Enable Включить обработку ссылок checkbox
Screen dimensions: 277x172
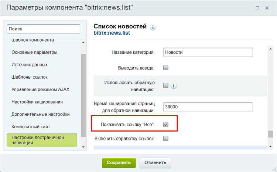pyautogui.click(x=166, y=139)
